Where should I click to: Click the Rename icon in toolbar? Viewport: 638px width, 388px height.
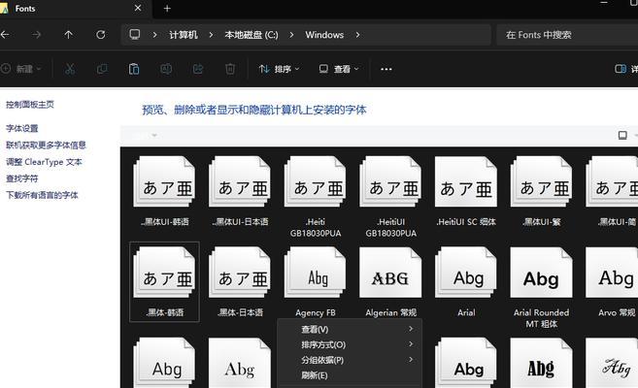coord(166,69)
